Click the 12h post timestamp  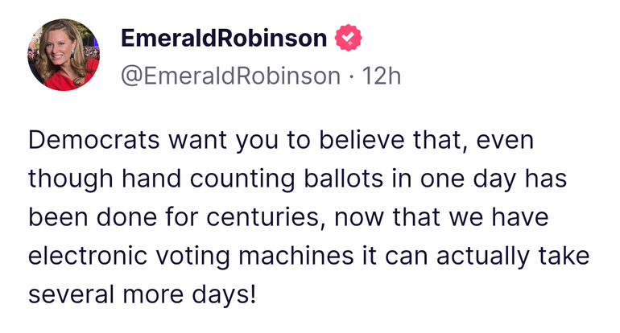point(382,76)
